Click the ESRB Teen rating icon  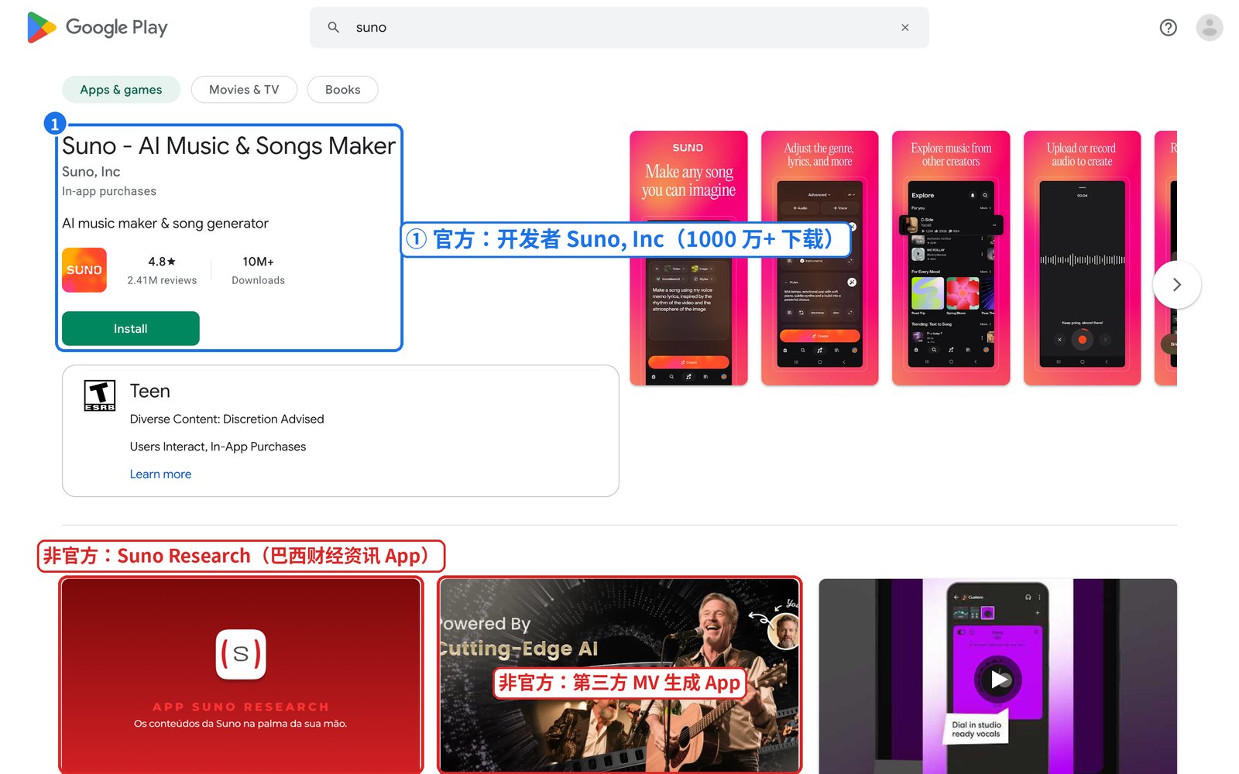(x=100, y=396)
